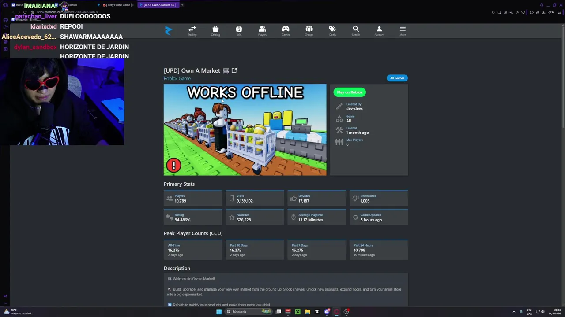565x317 pixels.
Task: Click the All Games button
Action: coord(397,78)
